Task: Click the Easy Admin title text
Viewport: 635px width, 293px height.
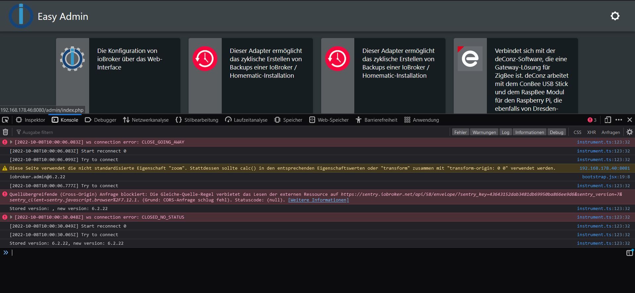Action: pos(63,17)
